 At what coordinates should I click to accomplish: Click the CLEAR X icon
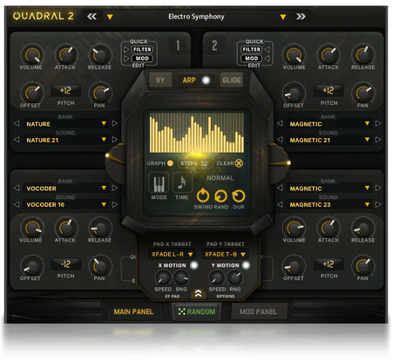238,164
